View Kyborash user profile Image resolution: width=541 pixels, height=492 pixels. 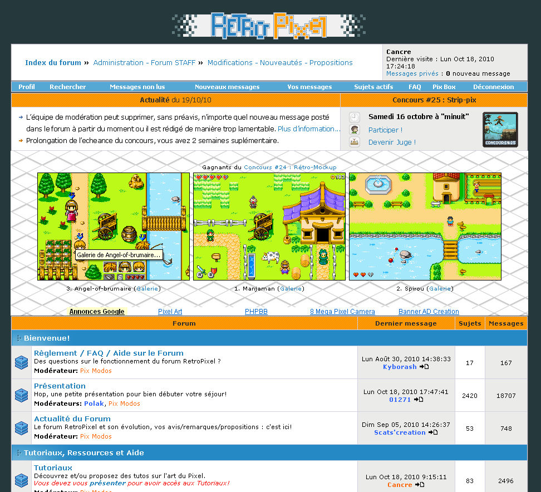click(400, 367)
